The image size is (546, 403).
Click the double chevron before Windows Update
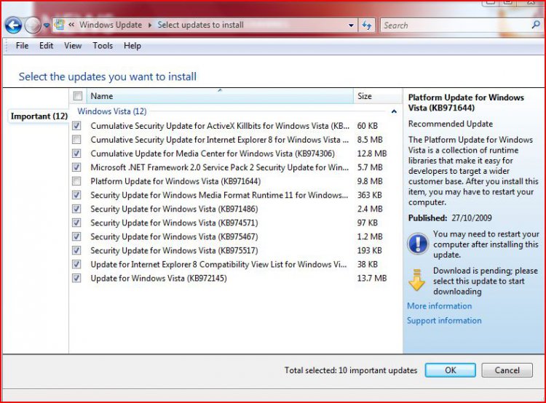point(71,25)
